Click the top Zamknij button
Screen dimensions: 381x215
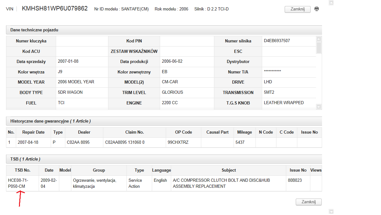(x=298, y=9)
